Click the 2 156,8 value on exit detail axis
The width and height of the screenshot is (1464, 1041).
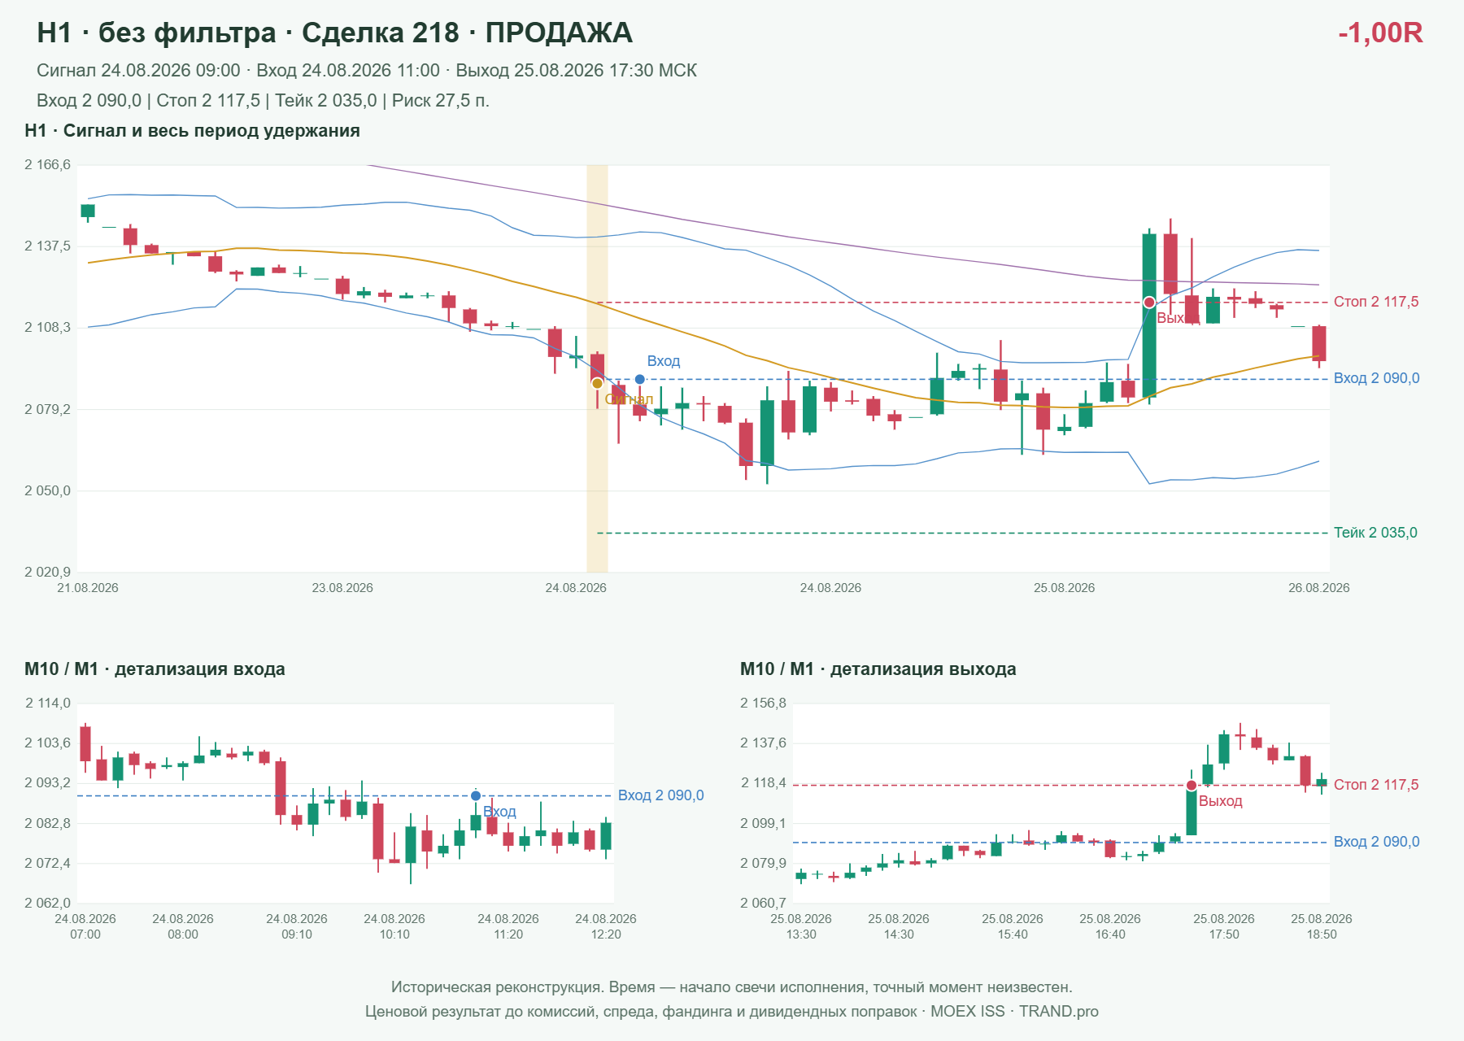click(763, 703)
